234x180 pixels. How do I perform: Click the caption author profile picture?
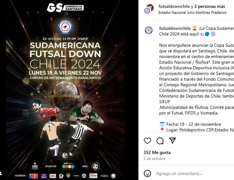click(149, 30)
